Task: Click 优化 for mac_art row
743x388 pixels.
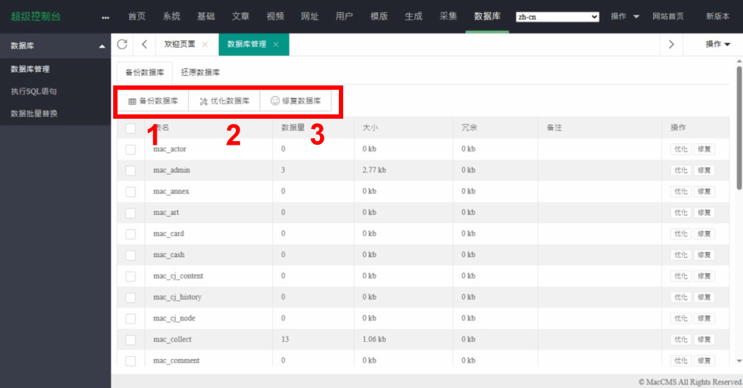Action: pos(681,213)
